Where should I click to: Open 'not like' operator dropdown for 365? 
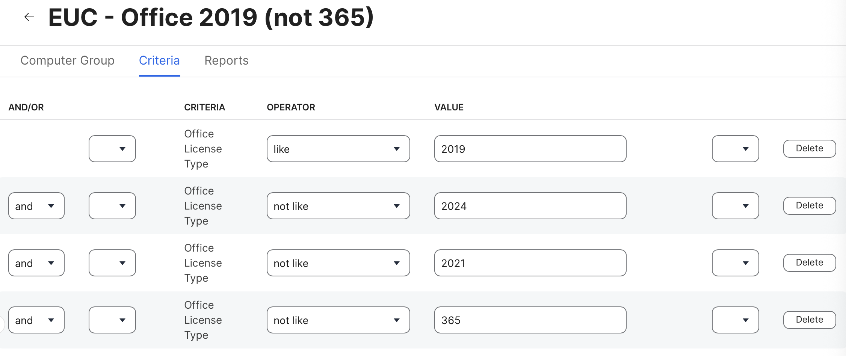(338, 320)
